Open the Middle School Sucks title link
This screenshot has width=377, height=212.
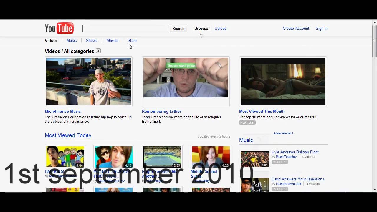(204, 174)
